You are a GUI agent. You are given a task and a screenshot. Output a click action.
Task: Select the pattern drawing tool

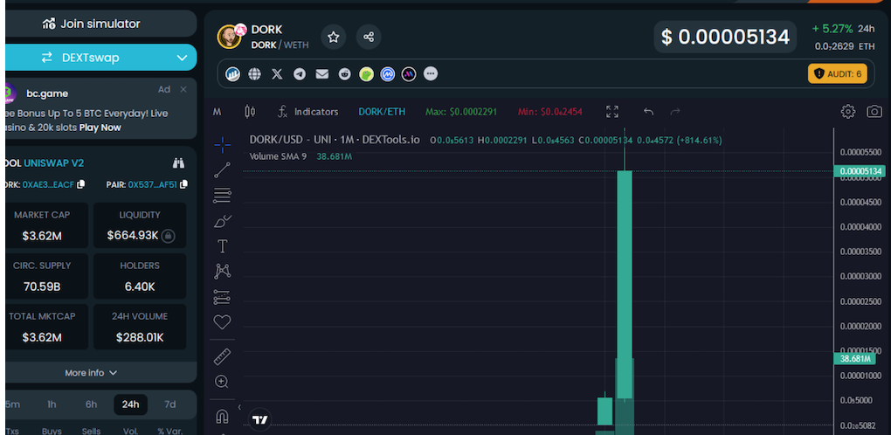222,272
